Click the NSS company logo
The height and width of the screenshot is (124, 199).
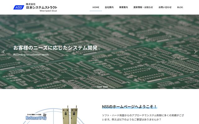tap(19, 7)
